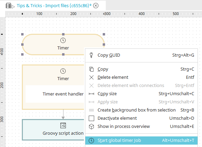Click the Groovy script action icon
The image size is (202, 147).
[x=63, y=126]
